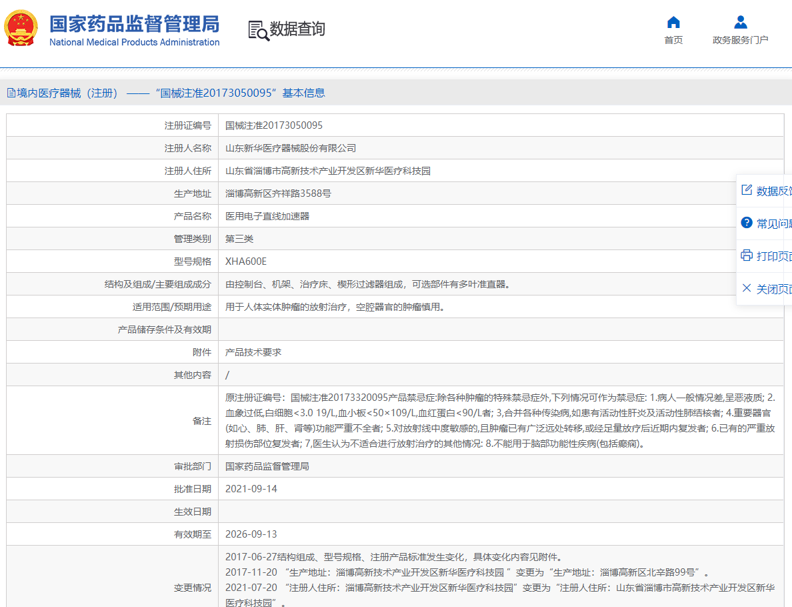792x607 pixels.
Task: Click the 产品名称 label
Action: [x=193, y=216]
